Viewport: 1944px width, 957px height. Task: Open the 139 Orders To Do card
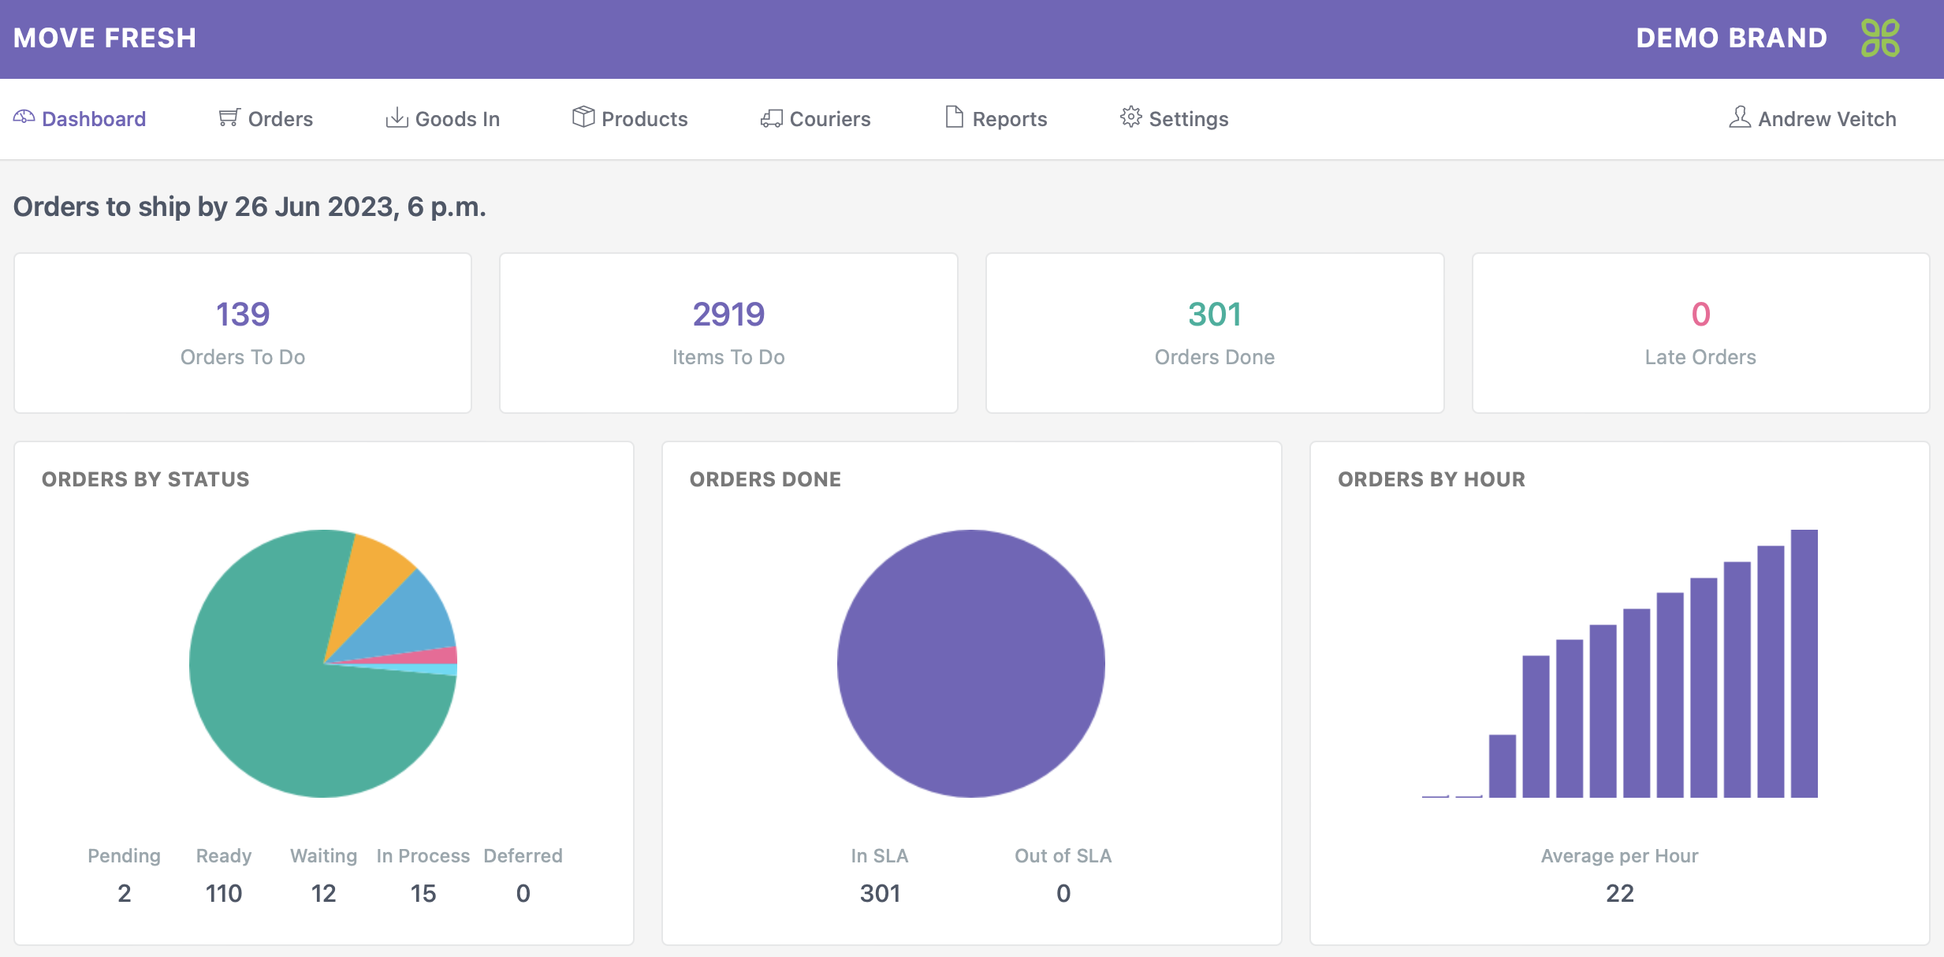(x=243, y=333)
